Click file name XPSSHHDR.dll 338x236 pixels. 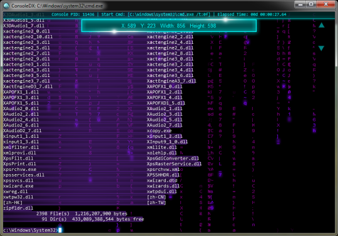pos(163,175)
